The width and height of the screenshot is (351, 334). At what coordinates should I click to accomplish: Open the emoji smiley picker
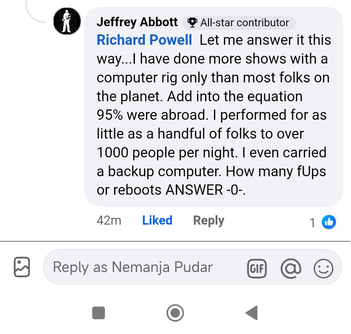pos(323,268)
